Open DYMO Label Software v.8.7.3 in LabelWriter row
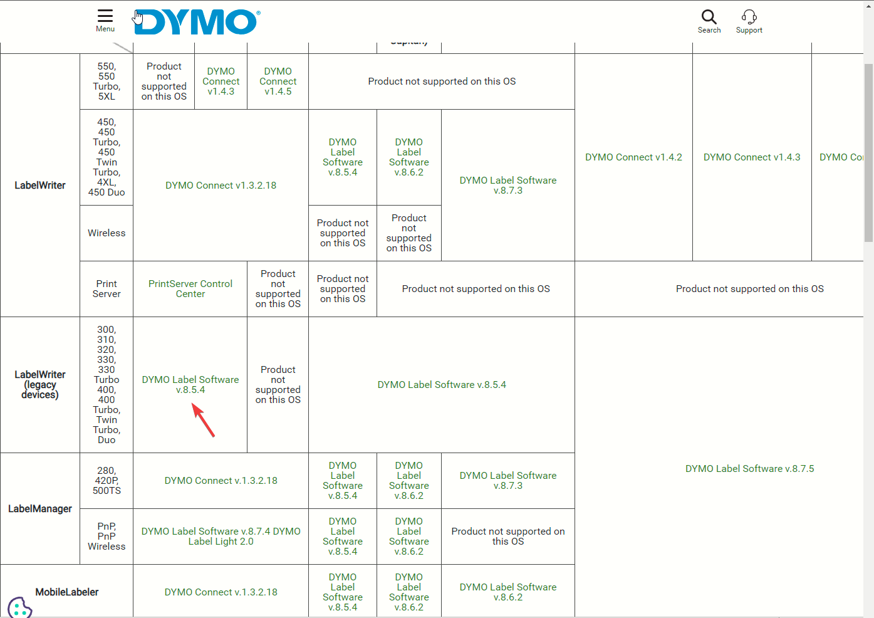The image size is (874, 618). (x=508, y=186)
